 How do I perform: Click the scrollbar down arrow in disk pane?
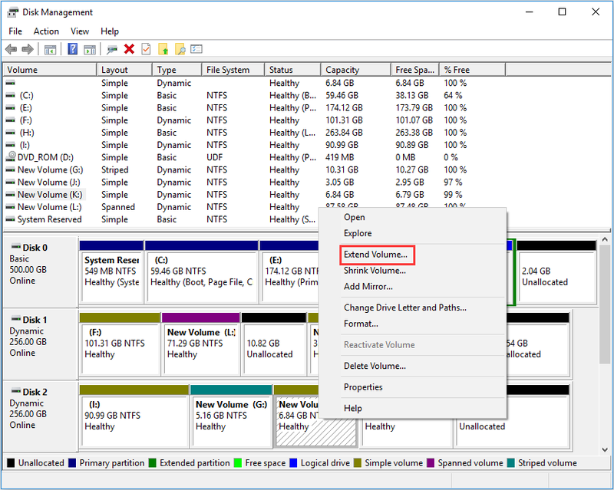click(605, 449)
